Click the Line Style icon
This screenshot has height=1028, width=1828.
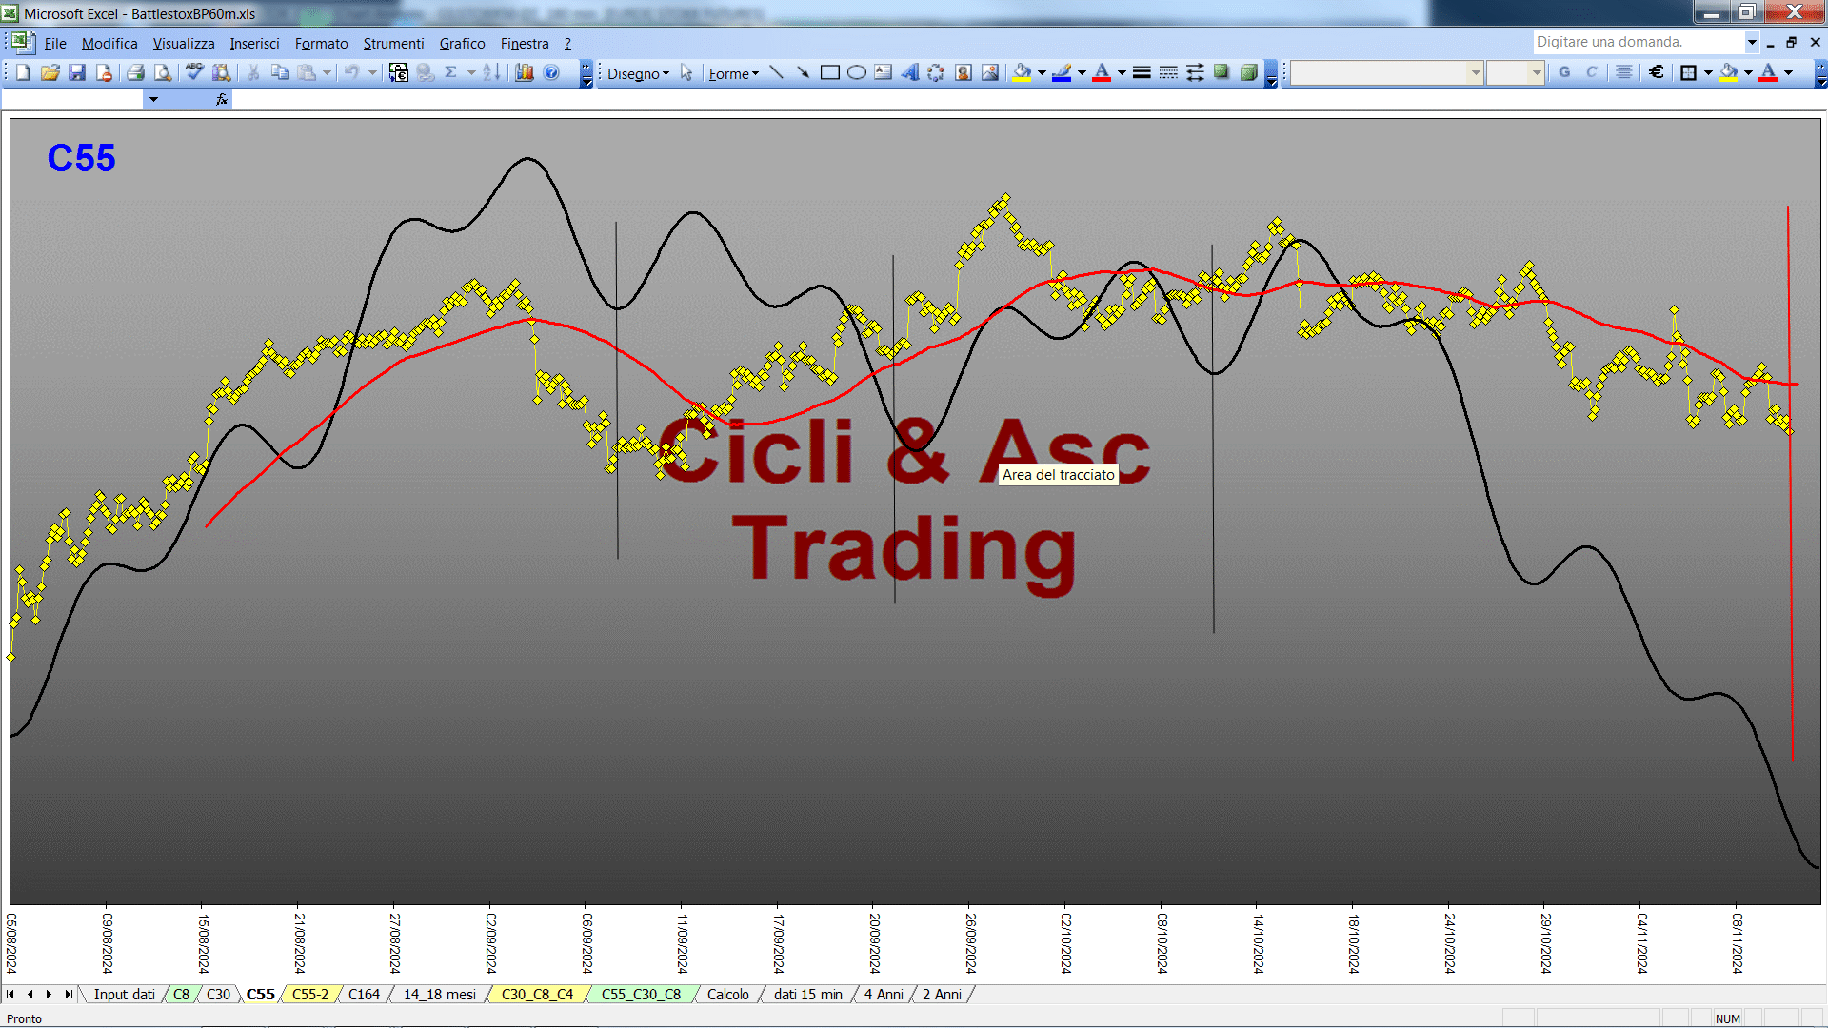pyautogui.click(x=1142, y=72)
